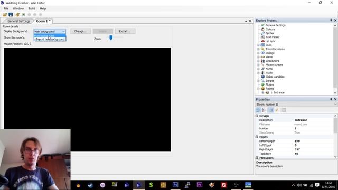This screenshot has height=190, width=338.
Task: Choose Main background from the dropdown list
Action: pos(50,36)
